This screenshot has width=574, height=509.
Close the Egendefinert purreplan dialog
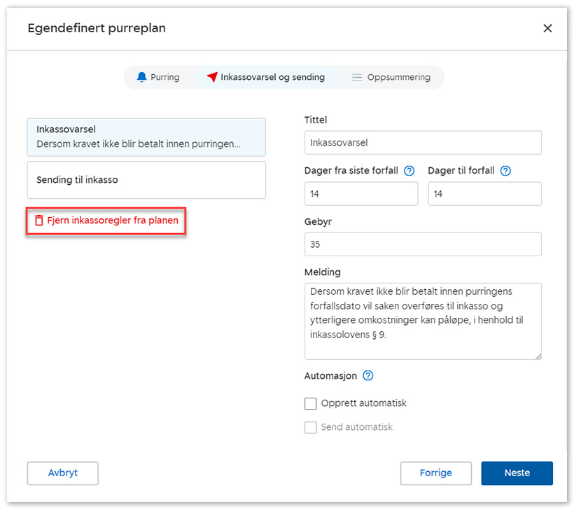547,28
